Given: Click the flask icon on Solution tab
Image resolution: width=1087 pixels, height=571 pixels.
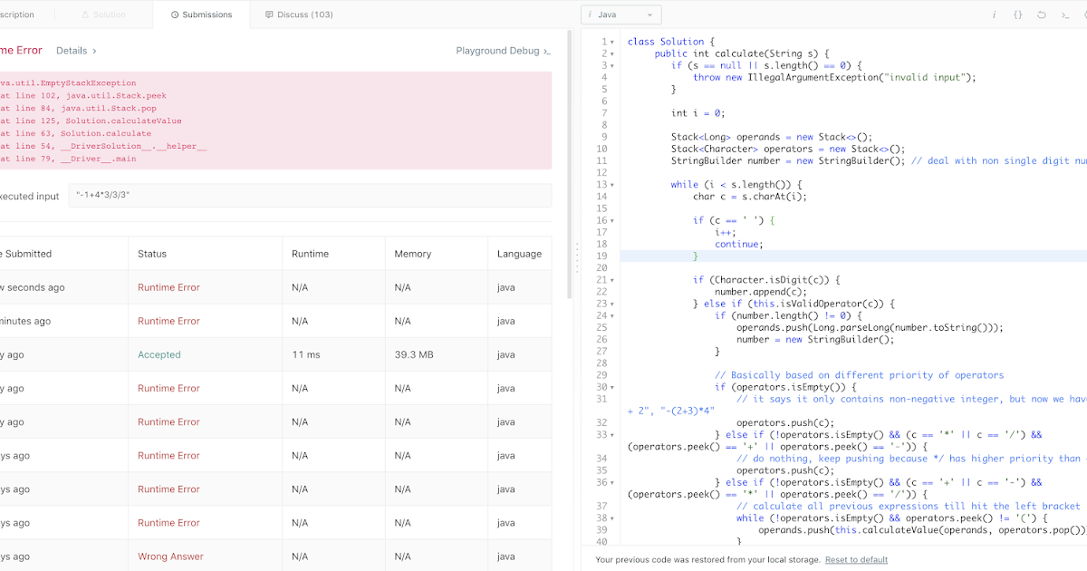Looking at the screenshot, I should pyautogui.click(x=85, y=15).
